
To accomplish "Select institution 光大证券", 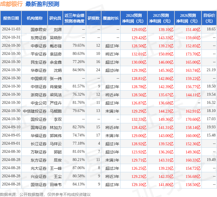I will 39,168.
